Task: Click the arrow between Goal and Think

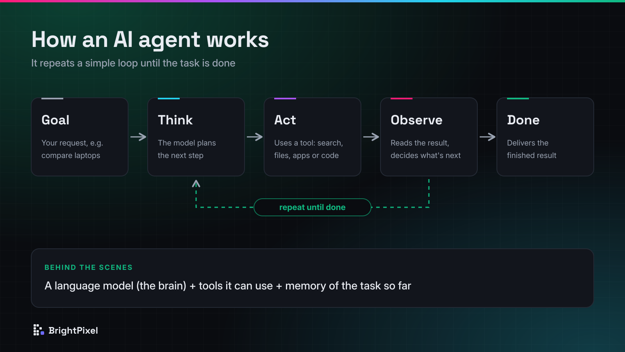Action: 138,137
